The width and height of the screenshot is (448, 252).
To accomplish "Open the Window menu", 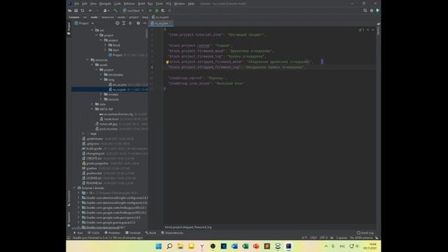I will [179, 3].
